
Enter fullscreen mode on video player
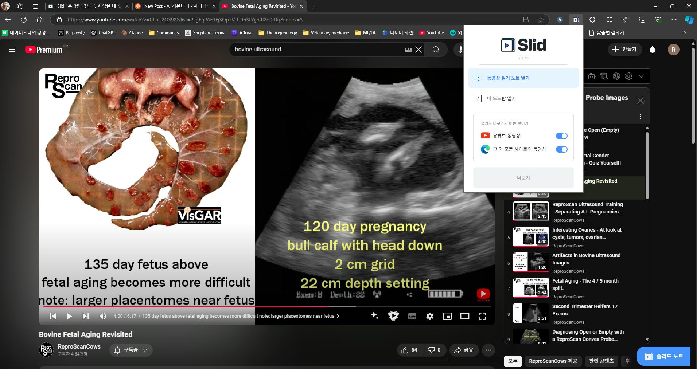click(482, 316)
